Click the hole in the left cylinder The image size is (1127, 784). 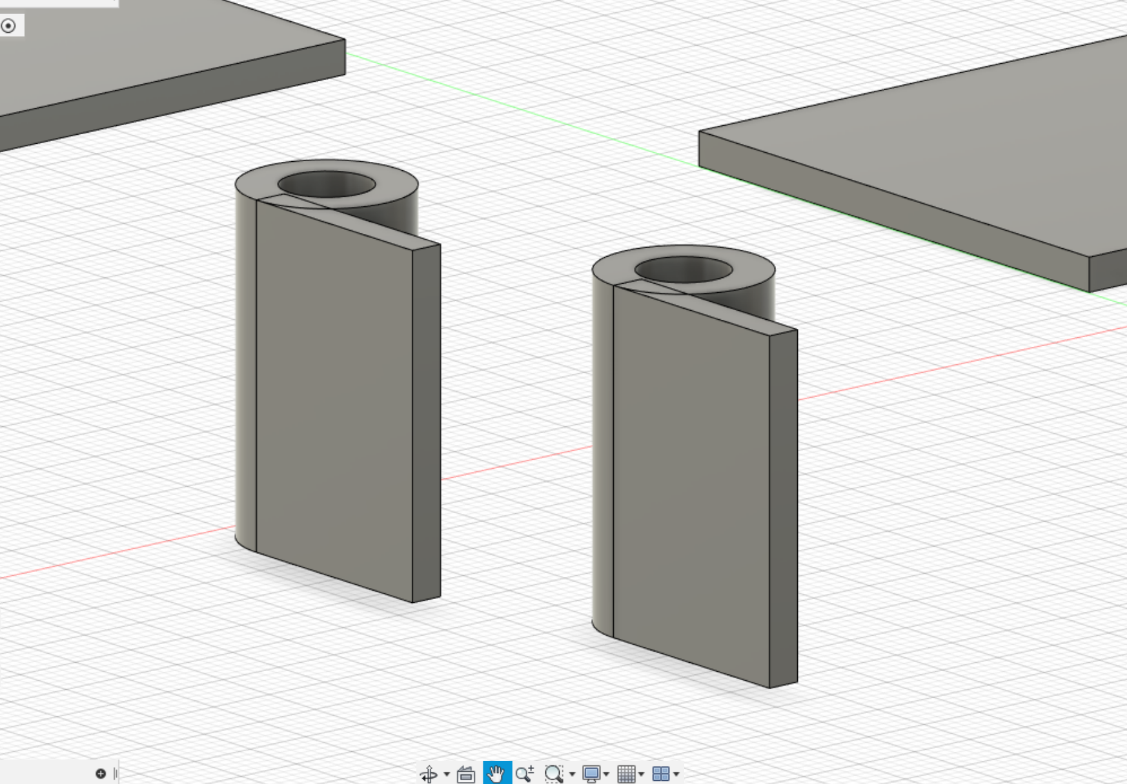pyautogui.click(x=327, y=184)
